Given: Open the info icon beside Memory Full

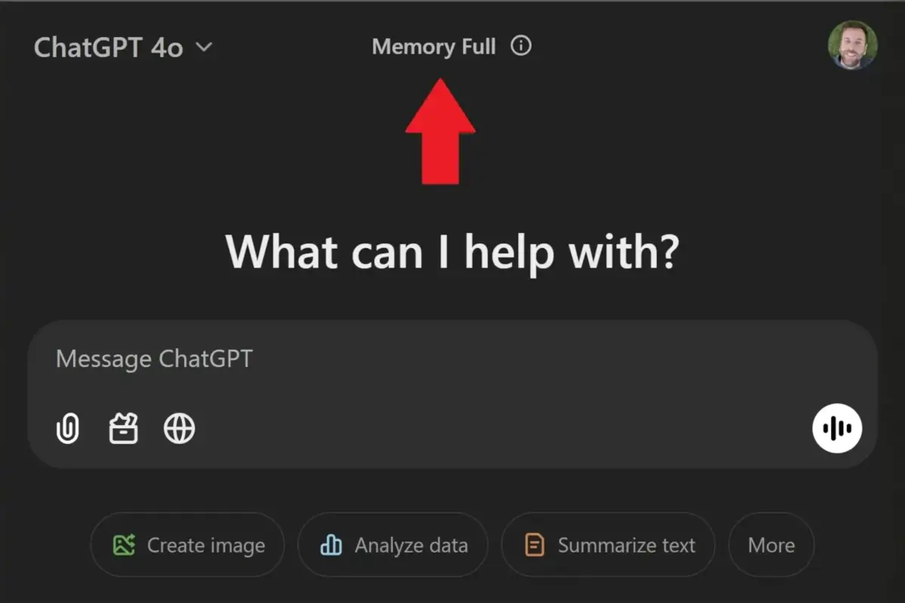Looking at the screenshot, I should 521,46.
